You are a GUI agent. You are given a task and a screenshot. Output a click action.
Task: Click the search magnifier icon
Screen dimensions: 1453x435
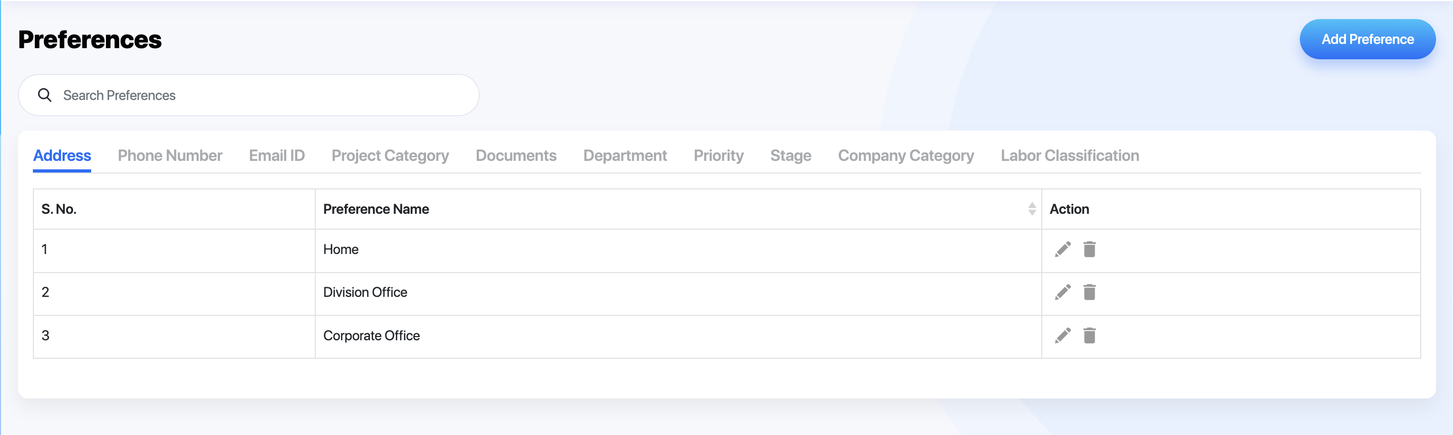[45, 95]
